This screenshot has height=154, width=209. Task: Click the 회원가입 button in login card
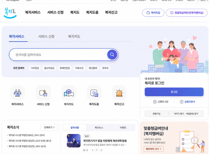(x=156, y=114)
